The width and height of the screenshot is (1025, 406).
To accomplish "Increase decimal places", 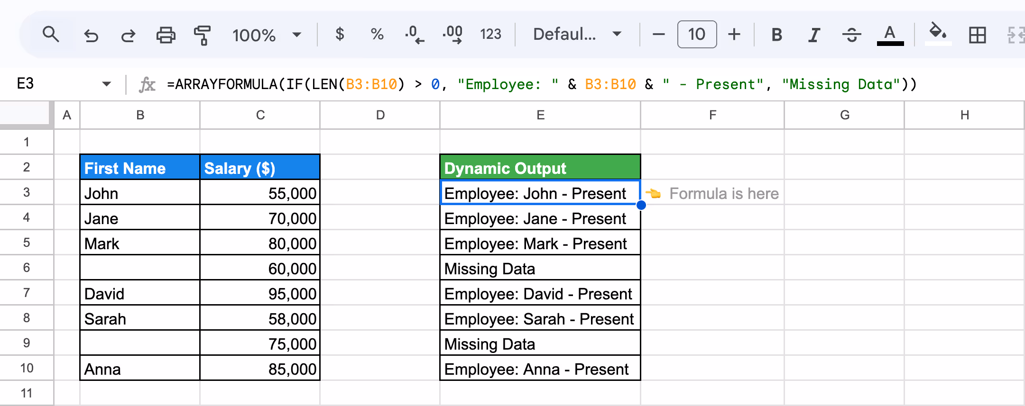I will [x=452, y=35].
